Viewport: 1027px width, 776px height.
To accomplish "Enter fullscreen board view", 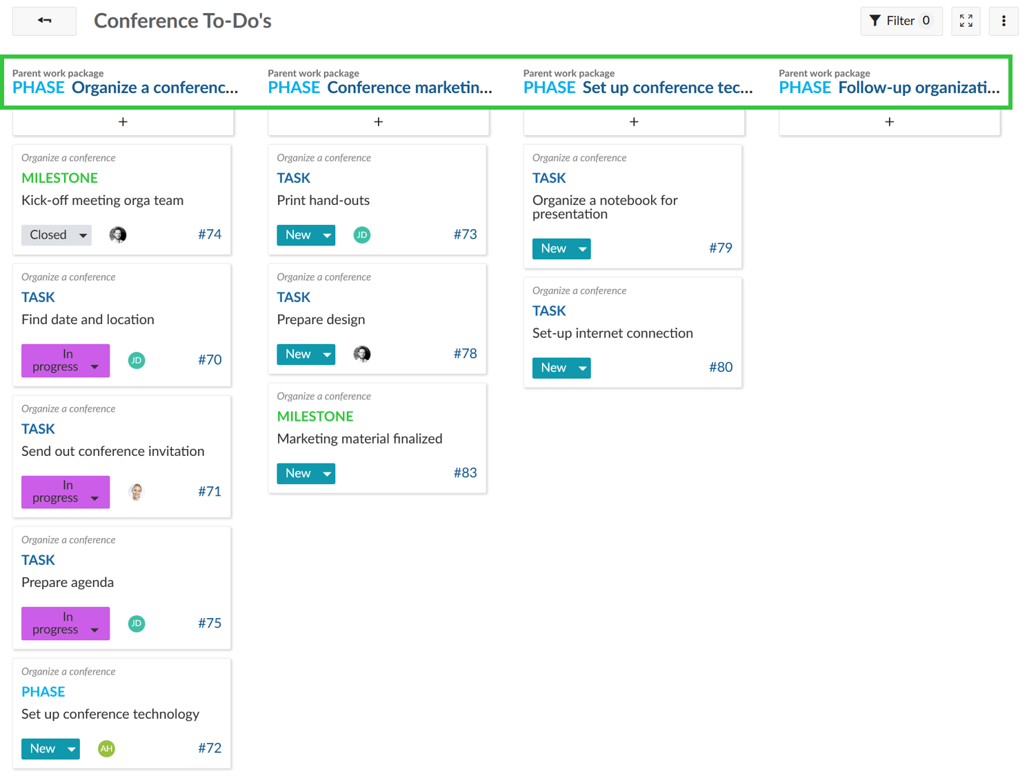I will (966, 21).
